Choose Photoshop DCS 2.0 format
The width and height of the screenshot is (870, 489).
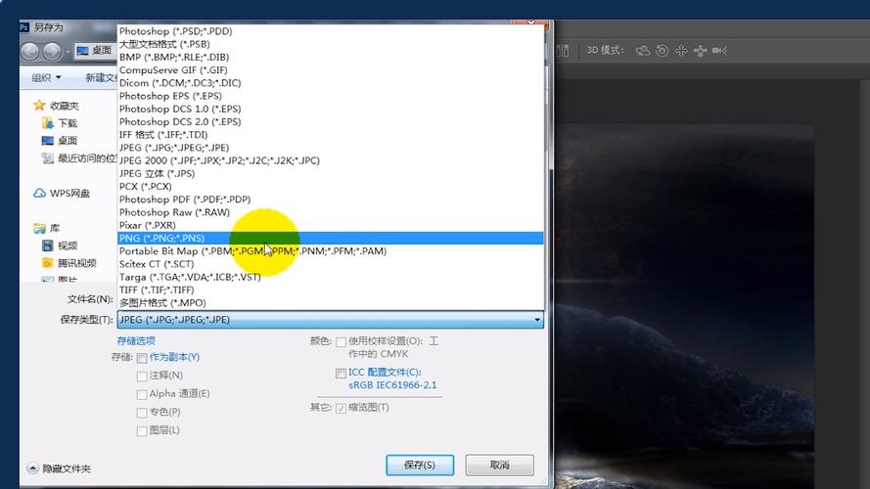tap(330, 121)
